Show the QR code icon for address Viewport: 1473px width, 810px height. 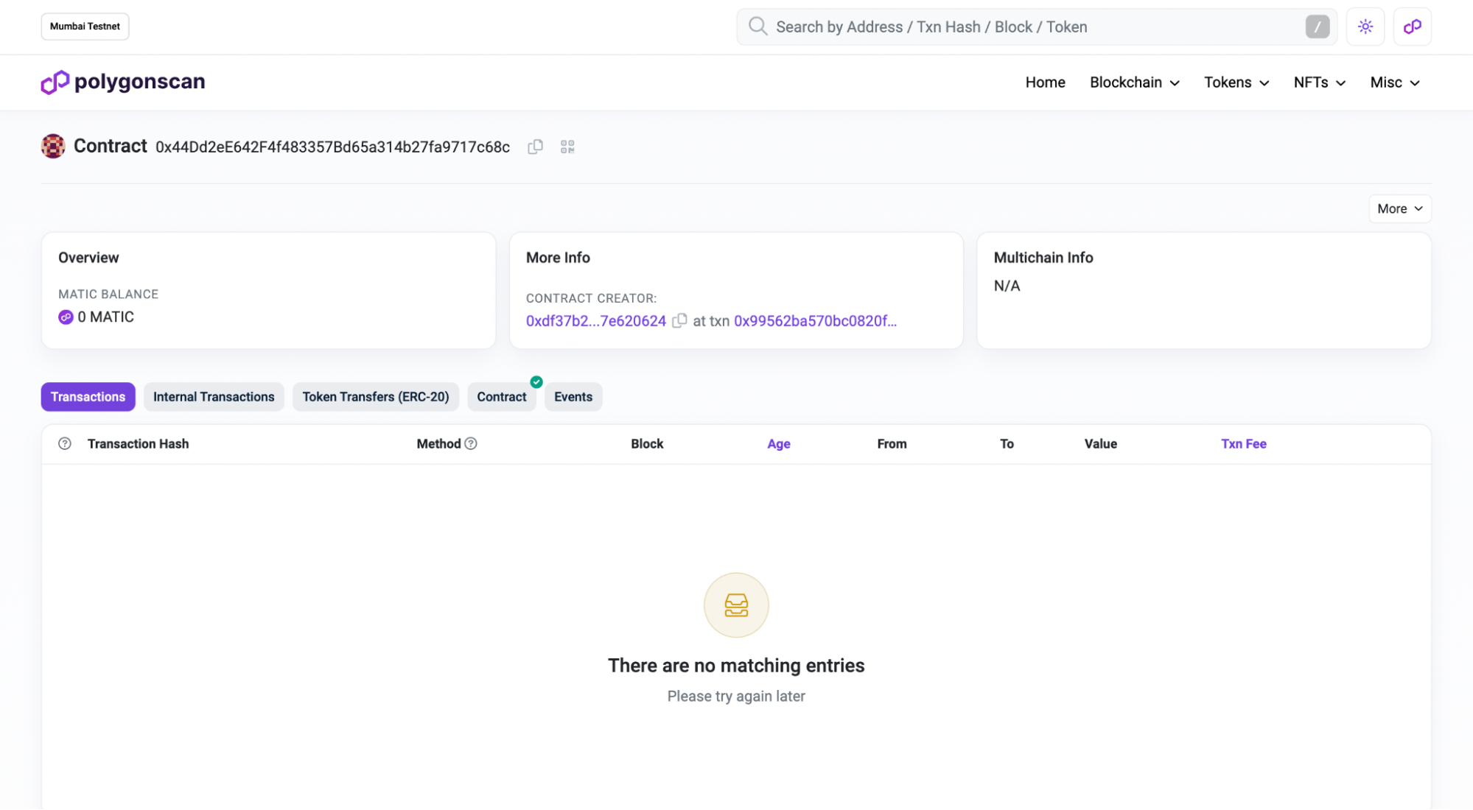tap(567, 147)
